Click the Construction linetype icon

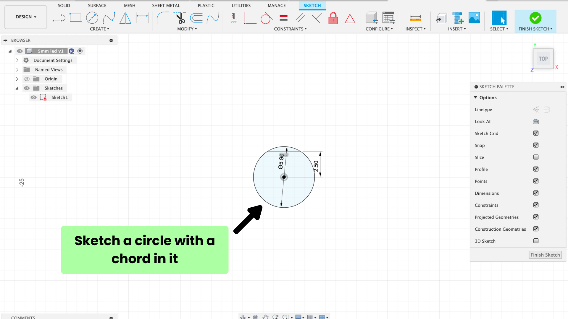536,110
